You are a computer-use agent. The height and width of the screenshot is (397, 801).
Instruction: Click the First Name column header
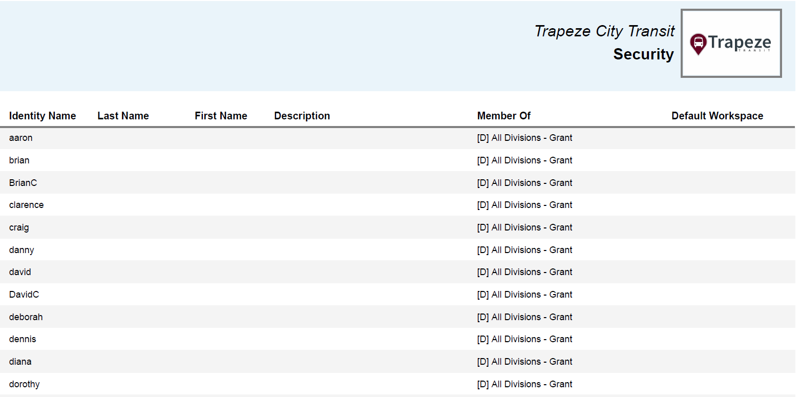pyautogui.click(x=221, y=116)
